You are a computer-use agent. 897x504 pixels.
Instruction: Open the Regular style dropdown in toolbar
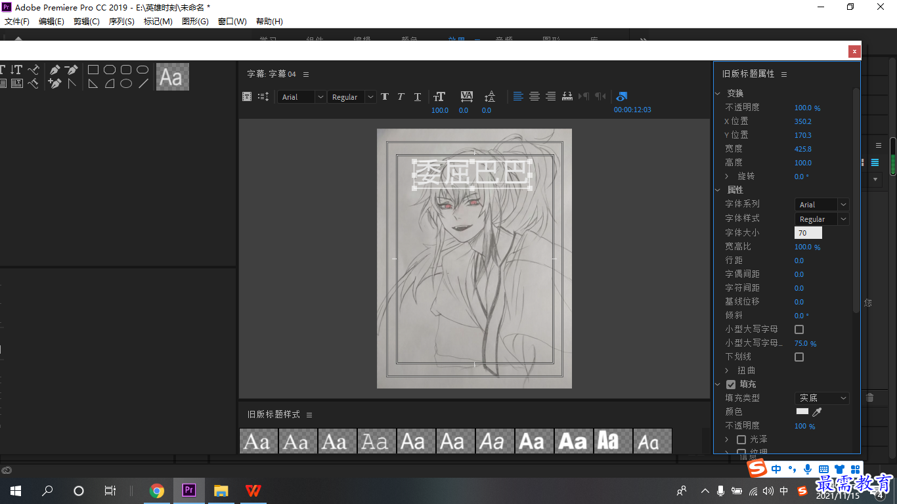[352, 96]
